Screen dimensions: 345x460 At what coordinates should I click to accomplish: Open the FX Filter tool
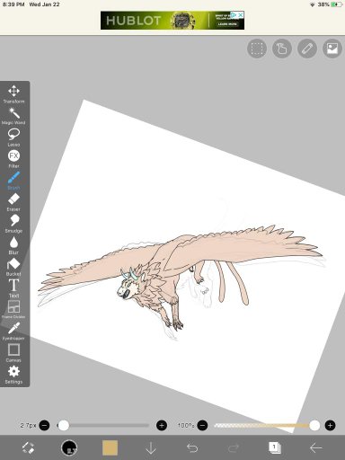click(x=13, y=159)
